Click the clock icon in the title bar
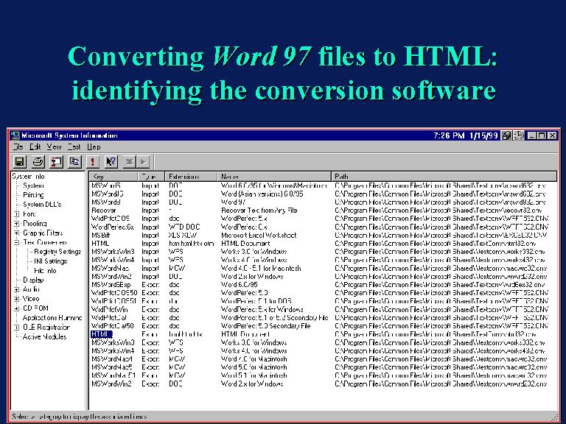566x424 pixels. [518, 135]
